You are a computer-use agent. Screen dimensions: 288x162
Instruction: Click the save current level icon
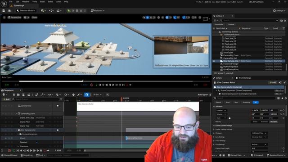click(x=4, y=11)
